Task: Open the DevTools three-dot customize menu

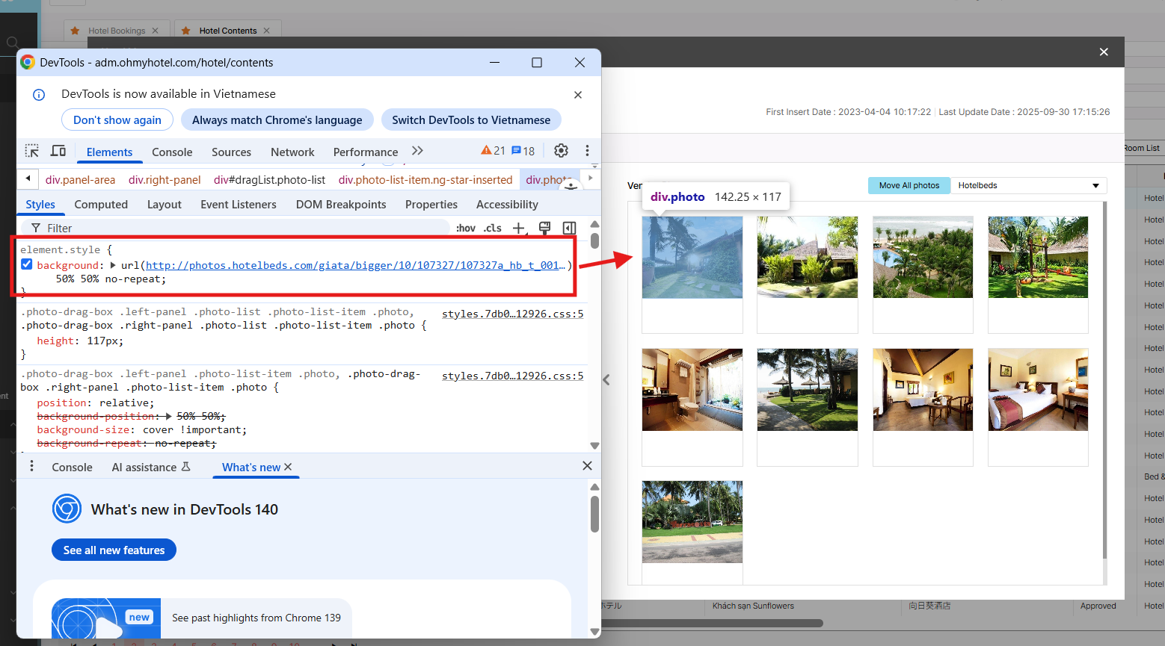Action: point(587,151)
